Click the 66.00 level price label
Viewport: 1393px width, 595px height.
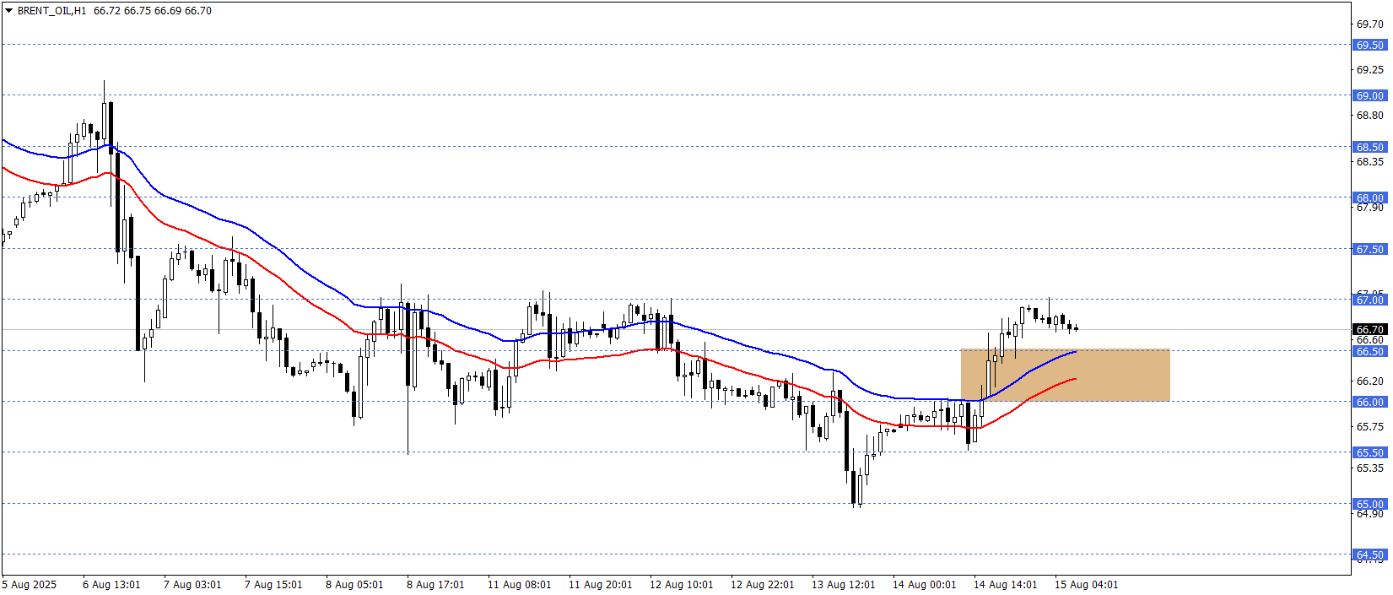(x=1370, y=402)
